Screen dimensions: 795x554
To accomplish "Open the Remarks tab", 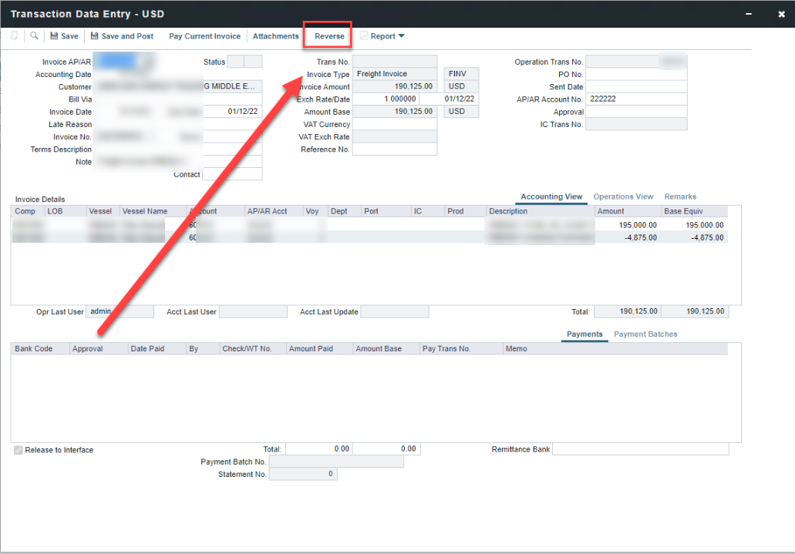I will (680, 196).
